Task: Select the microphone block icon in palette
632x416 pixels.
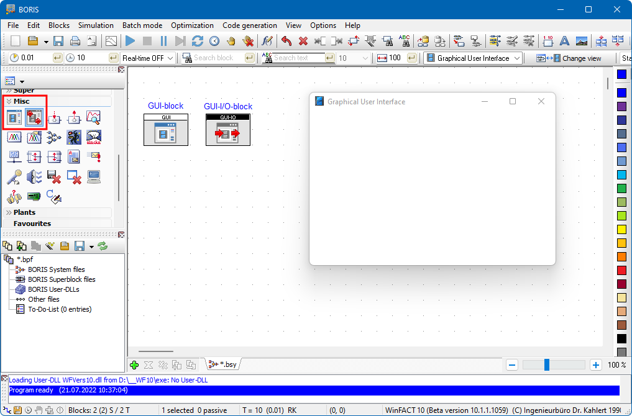Action: [14, 177]
